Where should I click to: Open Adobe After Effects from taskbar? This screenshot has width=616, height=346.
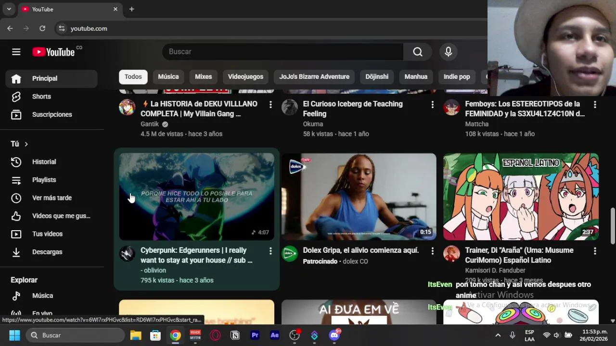(275, 335)
